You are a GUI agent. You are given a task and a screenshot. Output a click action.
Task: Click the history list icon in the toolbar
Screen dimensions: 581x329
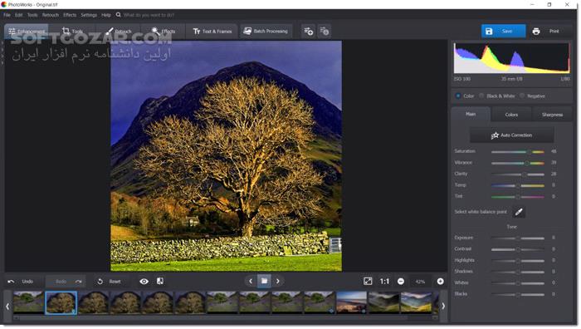pos(325,32)
